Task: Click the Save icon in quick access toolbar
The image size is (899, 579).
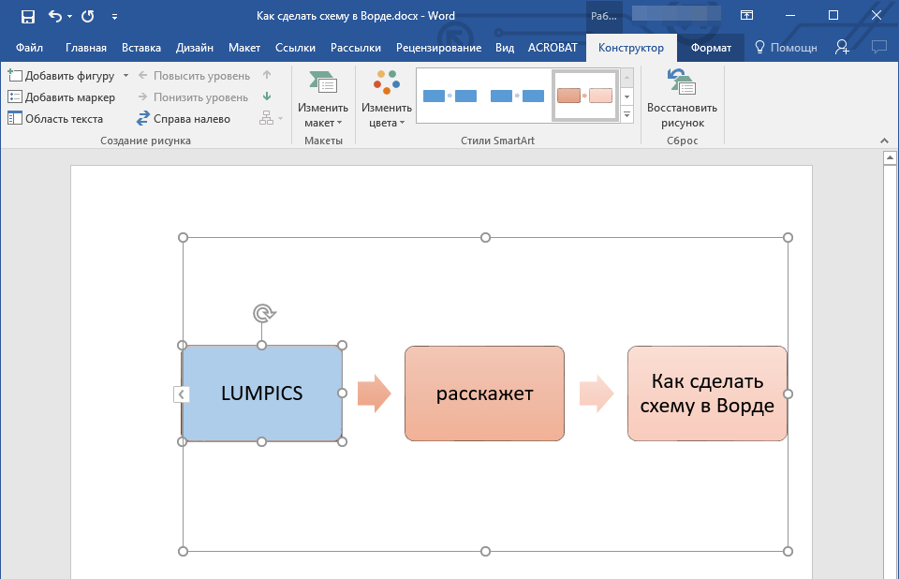Action: click(28, 16)
